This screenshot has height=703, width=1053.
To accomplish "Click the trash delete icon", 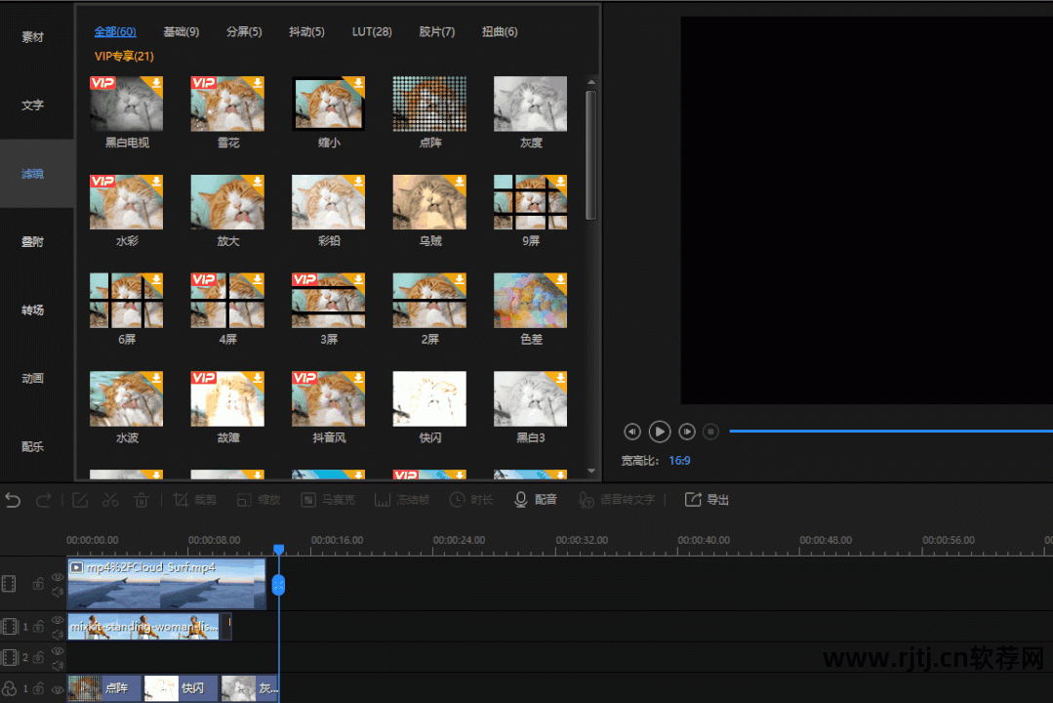I will pos(142,500).
